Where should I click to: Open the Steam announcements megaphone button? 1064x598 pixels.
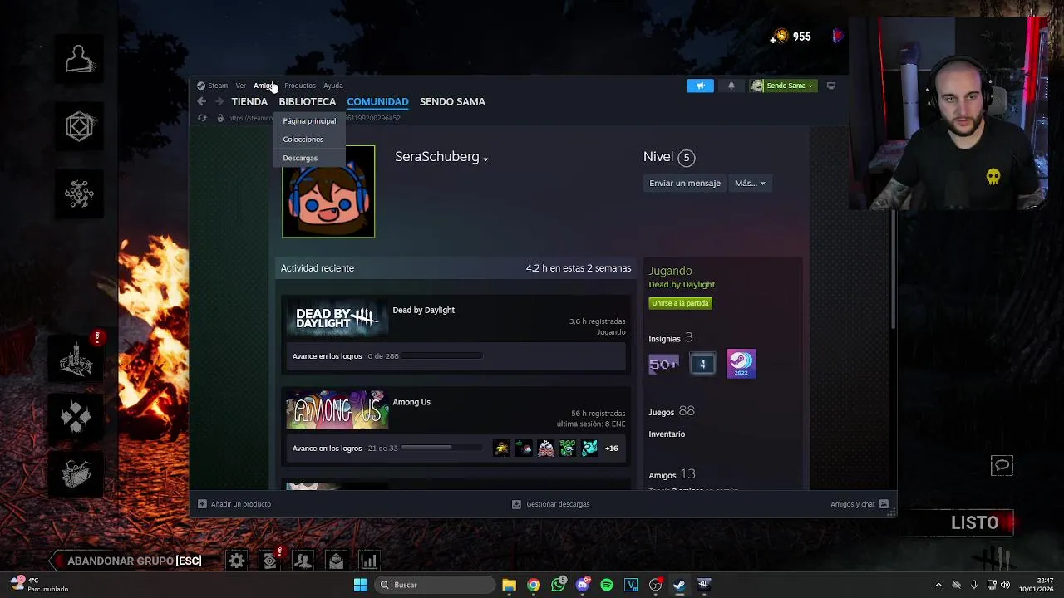click(x=700, y=86)
